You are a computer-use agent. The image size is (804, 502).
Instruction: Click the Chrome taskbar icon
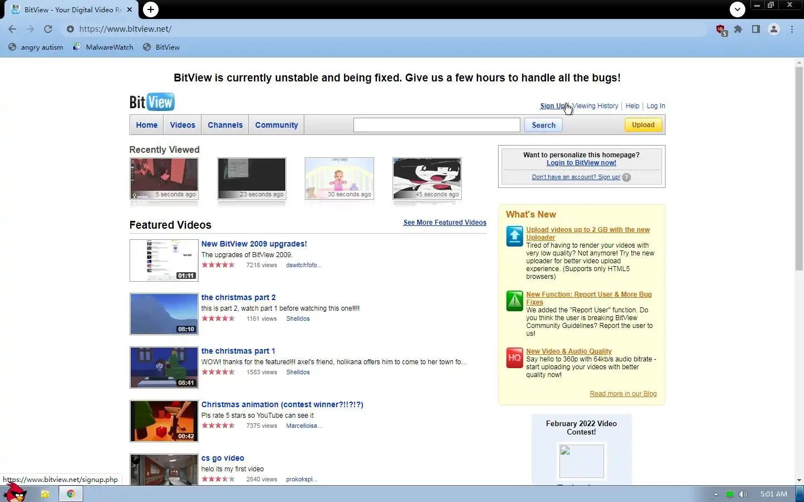(x=71, y=494)
